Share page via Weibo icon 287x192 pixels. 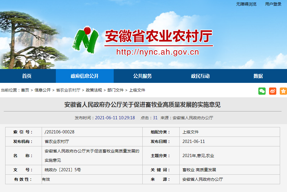(x=273, y=91)
